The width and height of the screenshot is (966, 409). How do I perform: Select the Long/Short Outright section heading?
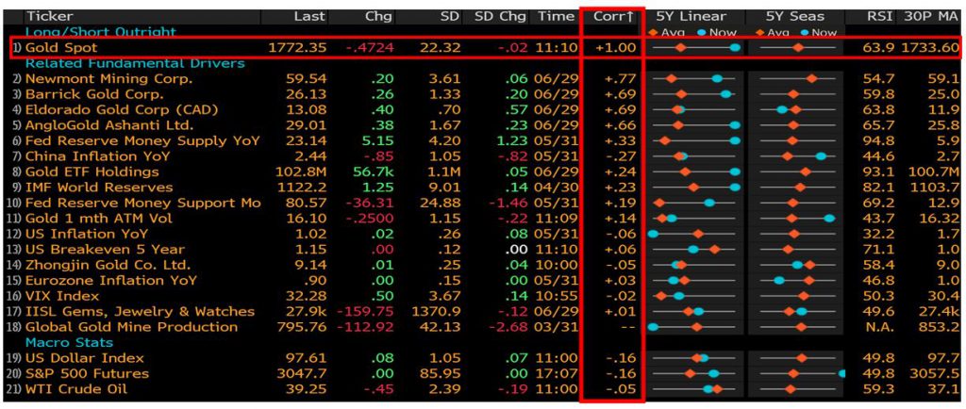100,32
